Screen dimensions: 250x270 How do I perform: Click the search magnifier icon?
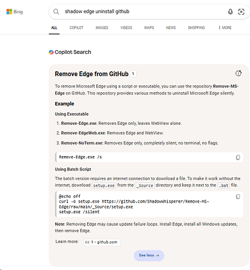pos(56,12)
